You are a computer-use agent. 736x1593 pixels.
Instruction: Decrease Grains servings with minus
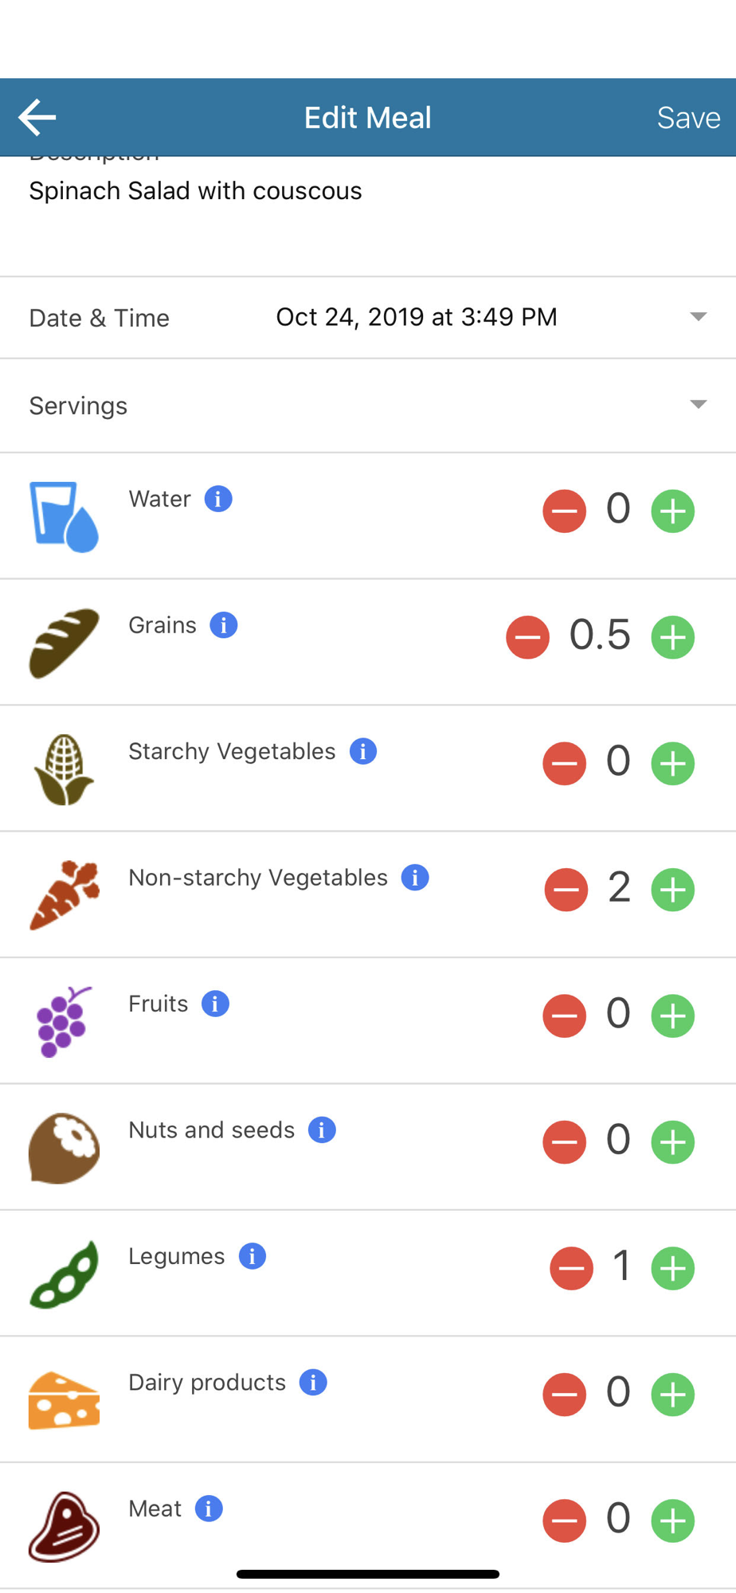pos(528,637)
